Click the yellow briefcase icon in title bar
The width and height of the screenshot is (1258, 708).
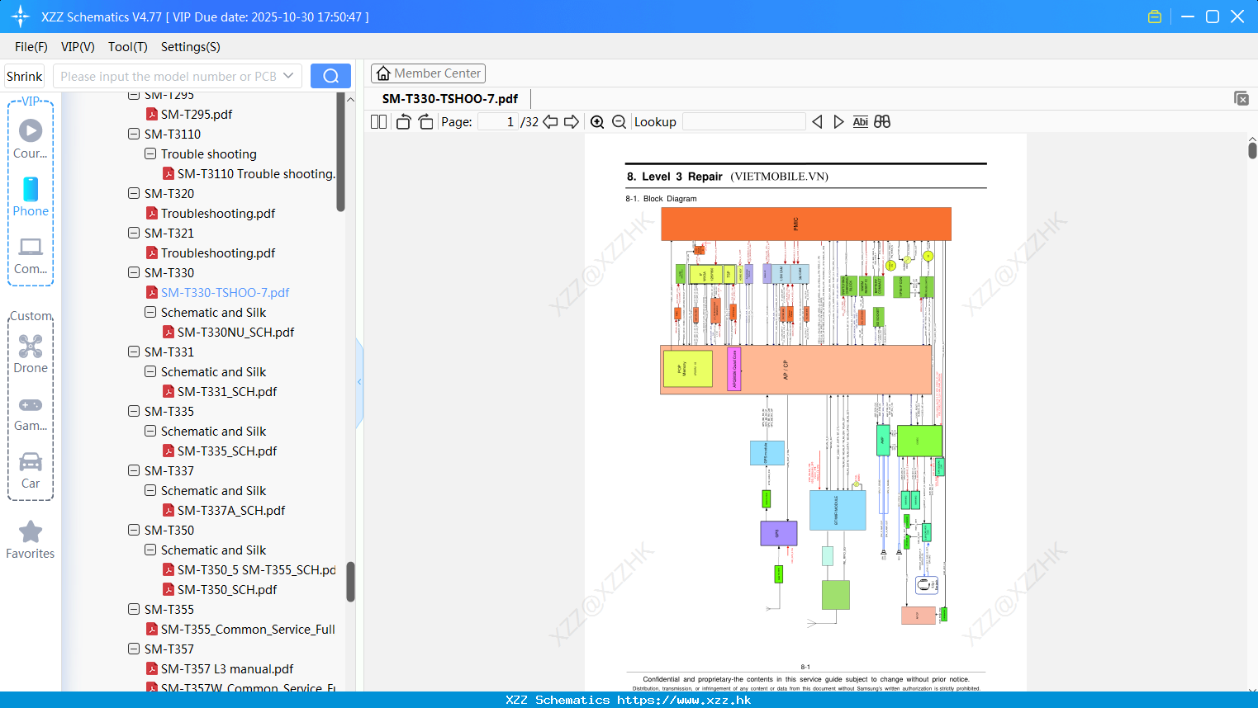click(1155, 17)
